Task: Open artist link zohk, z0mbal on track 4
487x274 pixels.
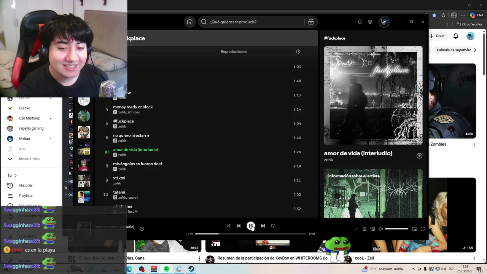Action: (129, 112)
